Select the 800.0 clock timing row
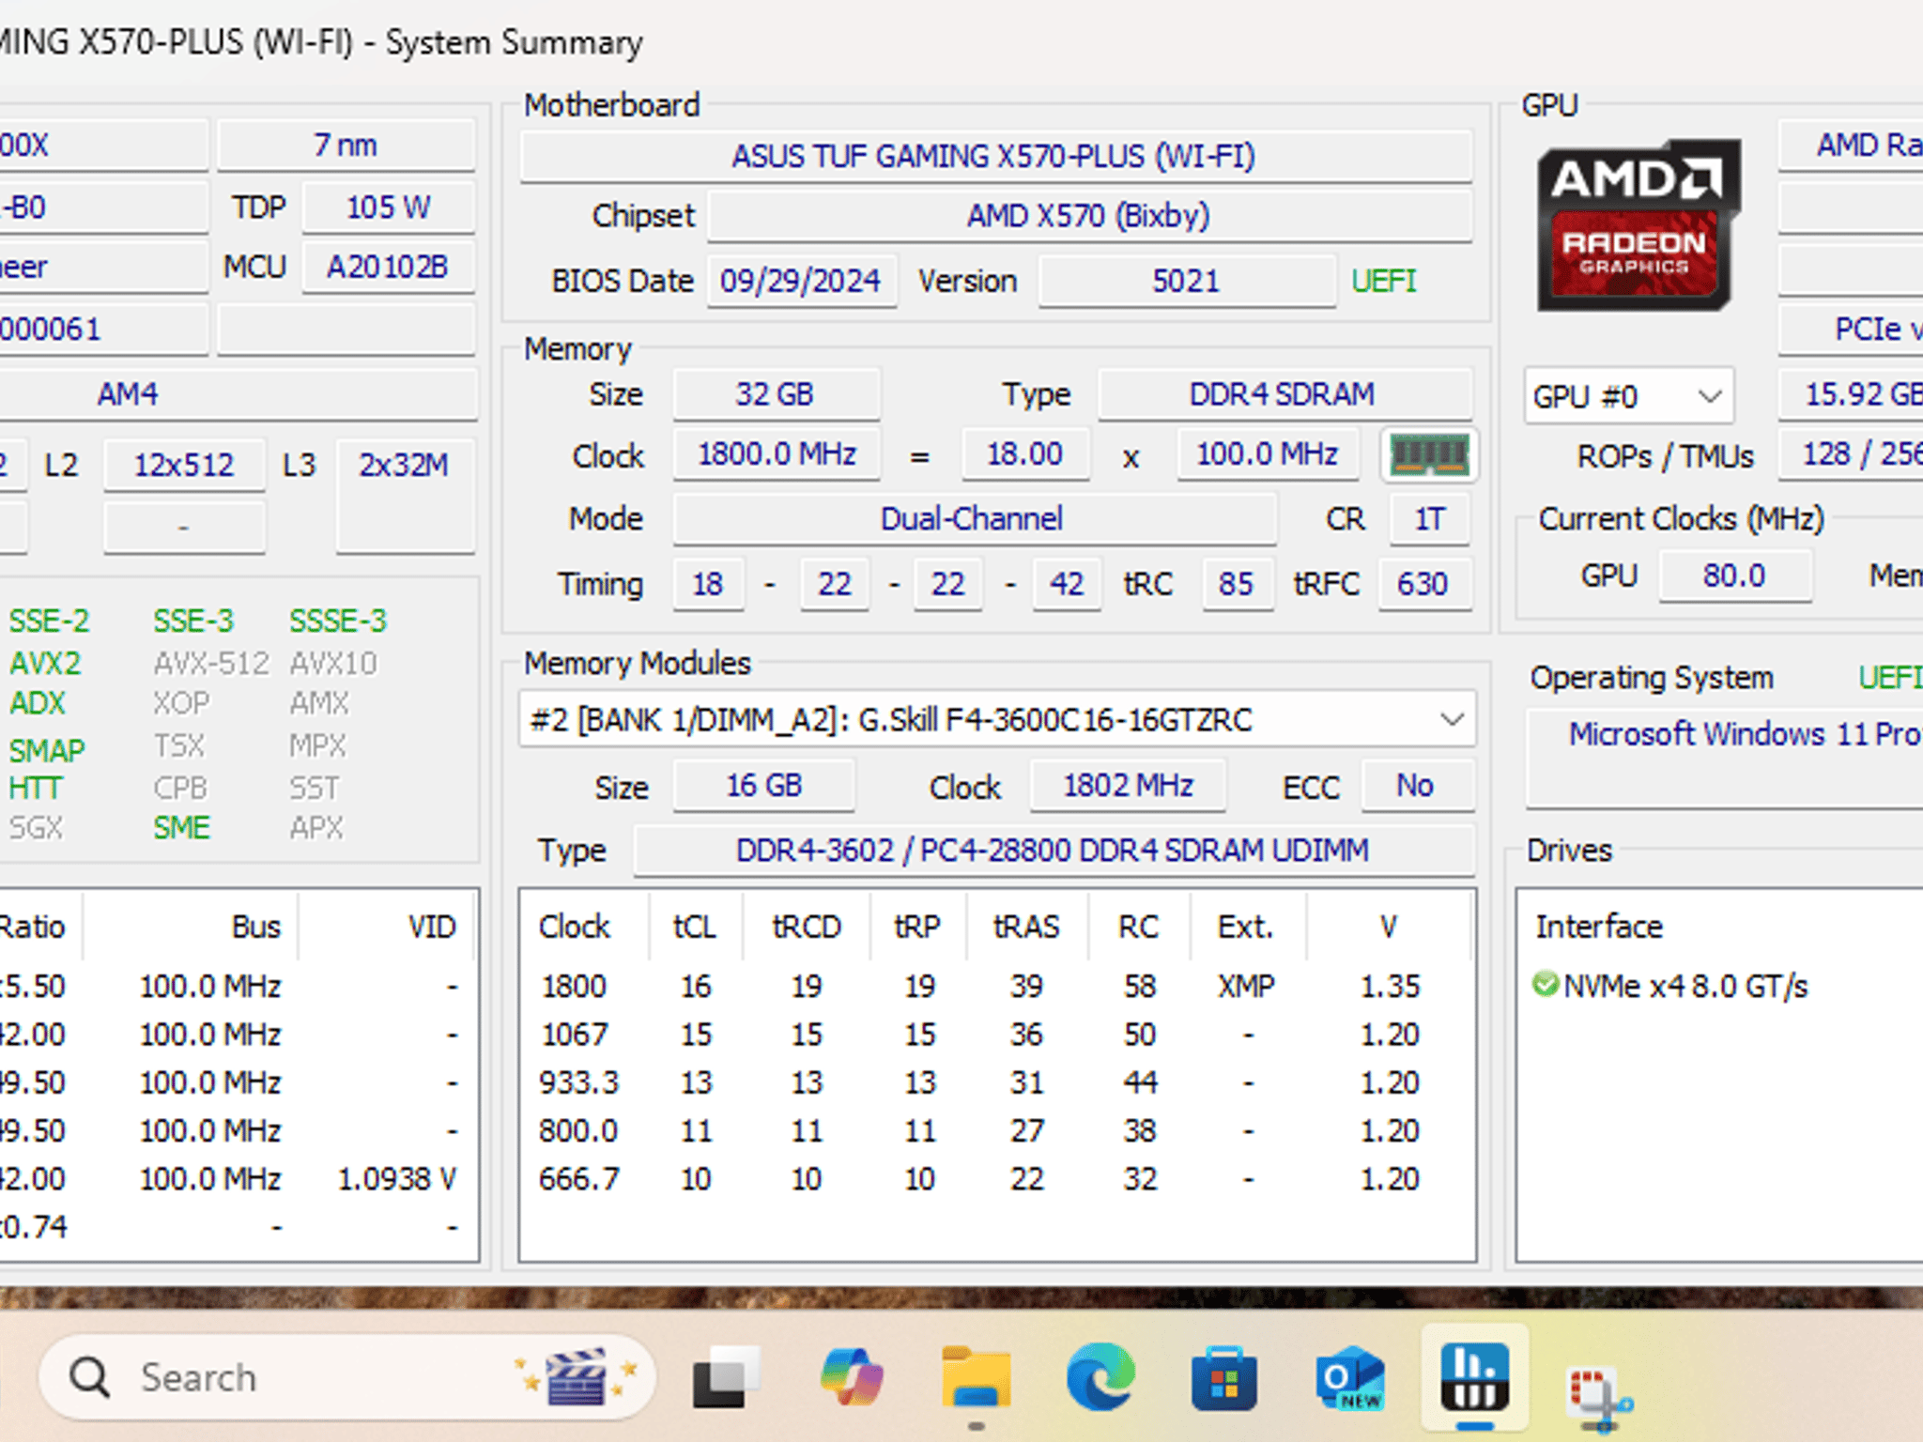Viewport: 1923px width, 1442px height. tap(995, 1130)
